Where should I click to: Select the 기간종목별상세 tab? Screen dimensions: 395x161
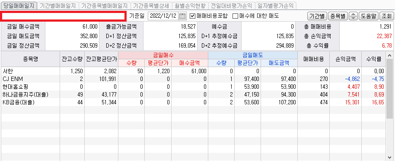click(151, 5)
